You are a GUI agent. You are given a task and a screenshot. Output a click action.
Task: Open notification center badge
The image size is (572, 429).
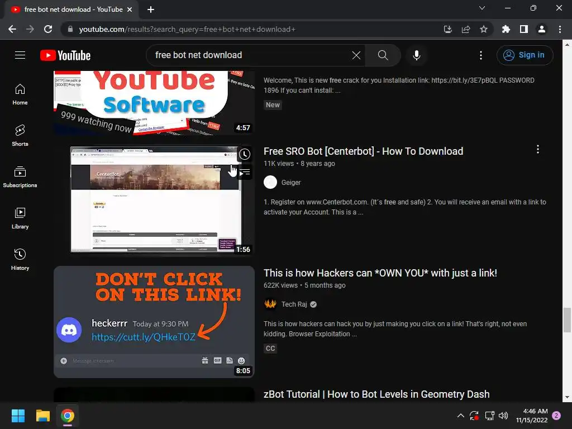point(557,416)
